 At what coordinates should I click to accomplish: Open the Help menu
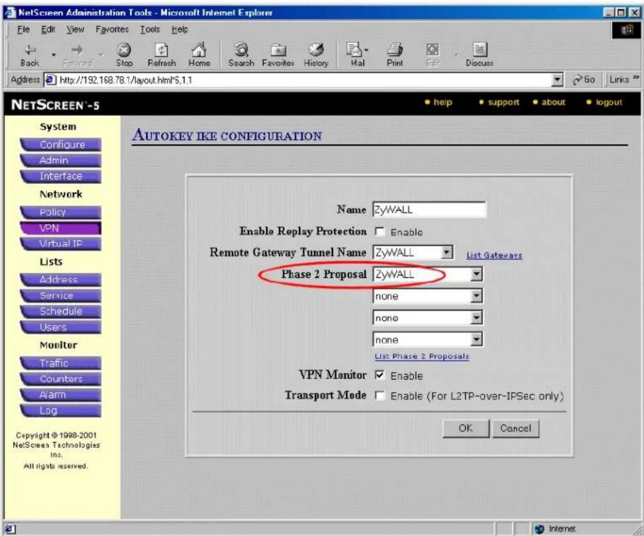180,30
